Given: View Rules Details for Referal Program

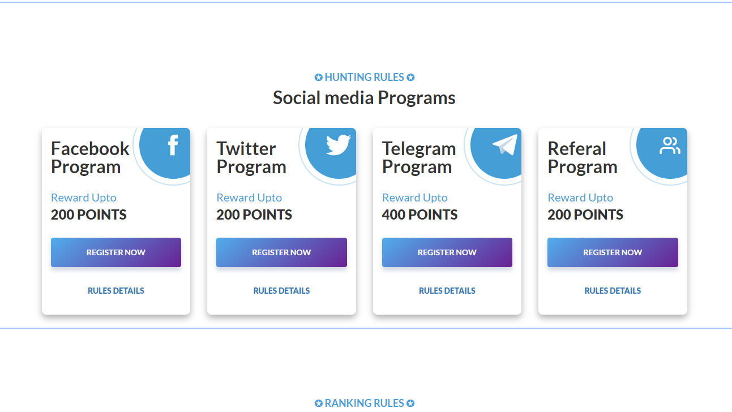Looking at the screenshot, I should point(613,291).
